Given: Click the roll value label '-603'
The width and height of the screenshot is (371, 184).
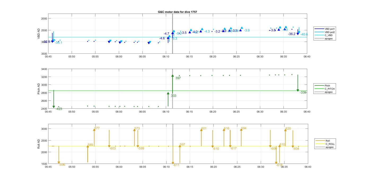Looking at the screenshot, I should tap(113, 148).
